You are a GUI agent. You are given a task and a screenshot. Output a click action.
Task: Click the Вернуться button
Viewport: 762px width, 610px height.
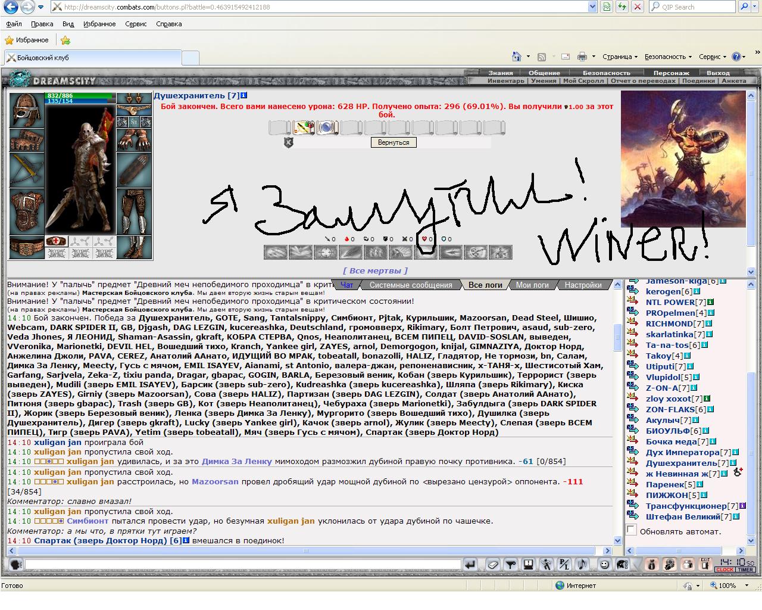393,142
